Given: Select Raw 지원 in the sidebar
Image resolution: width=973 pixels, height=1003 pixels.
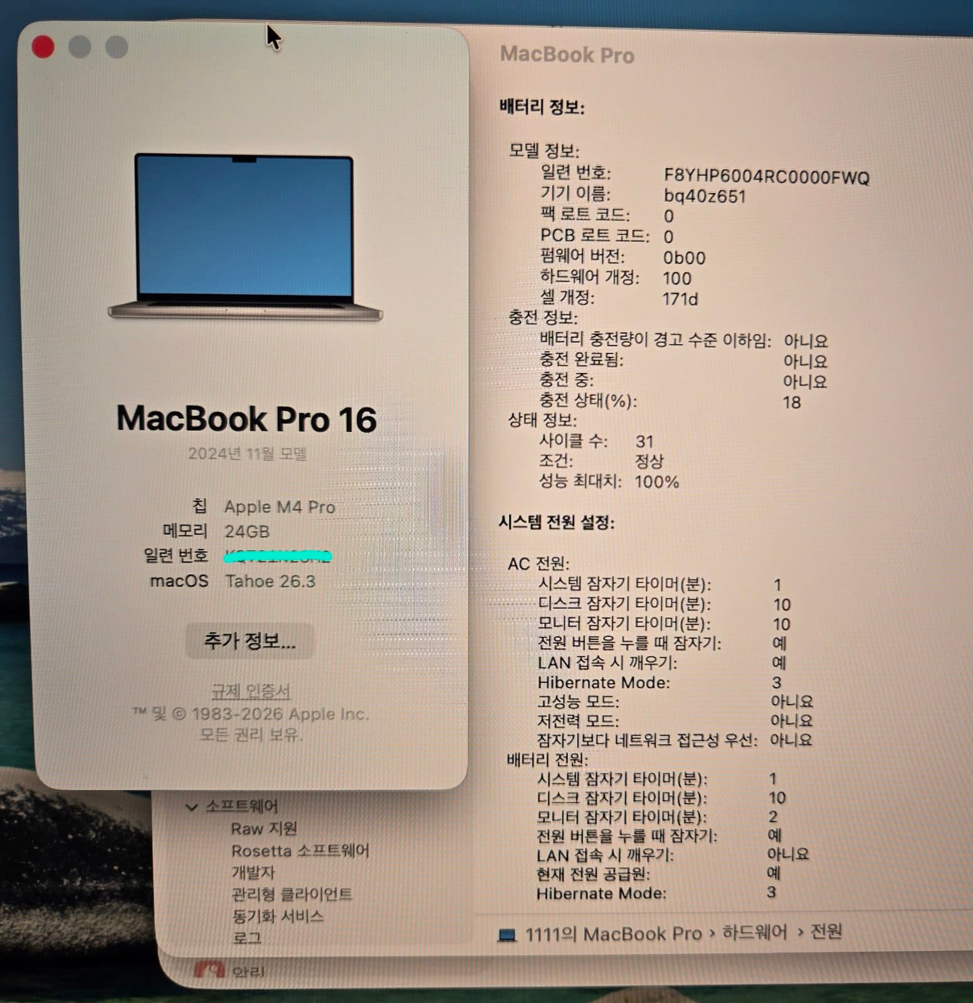Looking at the screenshot, I should pyautogui.click(x=264, y=829).
